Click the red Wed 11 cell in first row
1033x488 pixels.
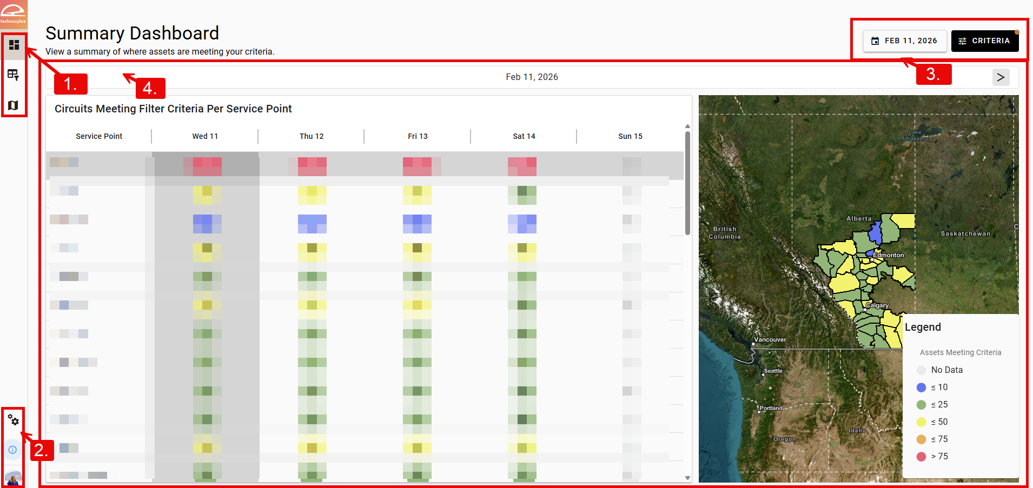point(207,166)
